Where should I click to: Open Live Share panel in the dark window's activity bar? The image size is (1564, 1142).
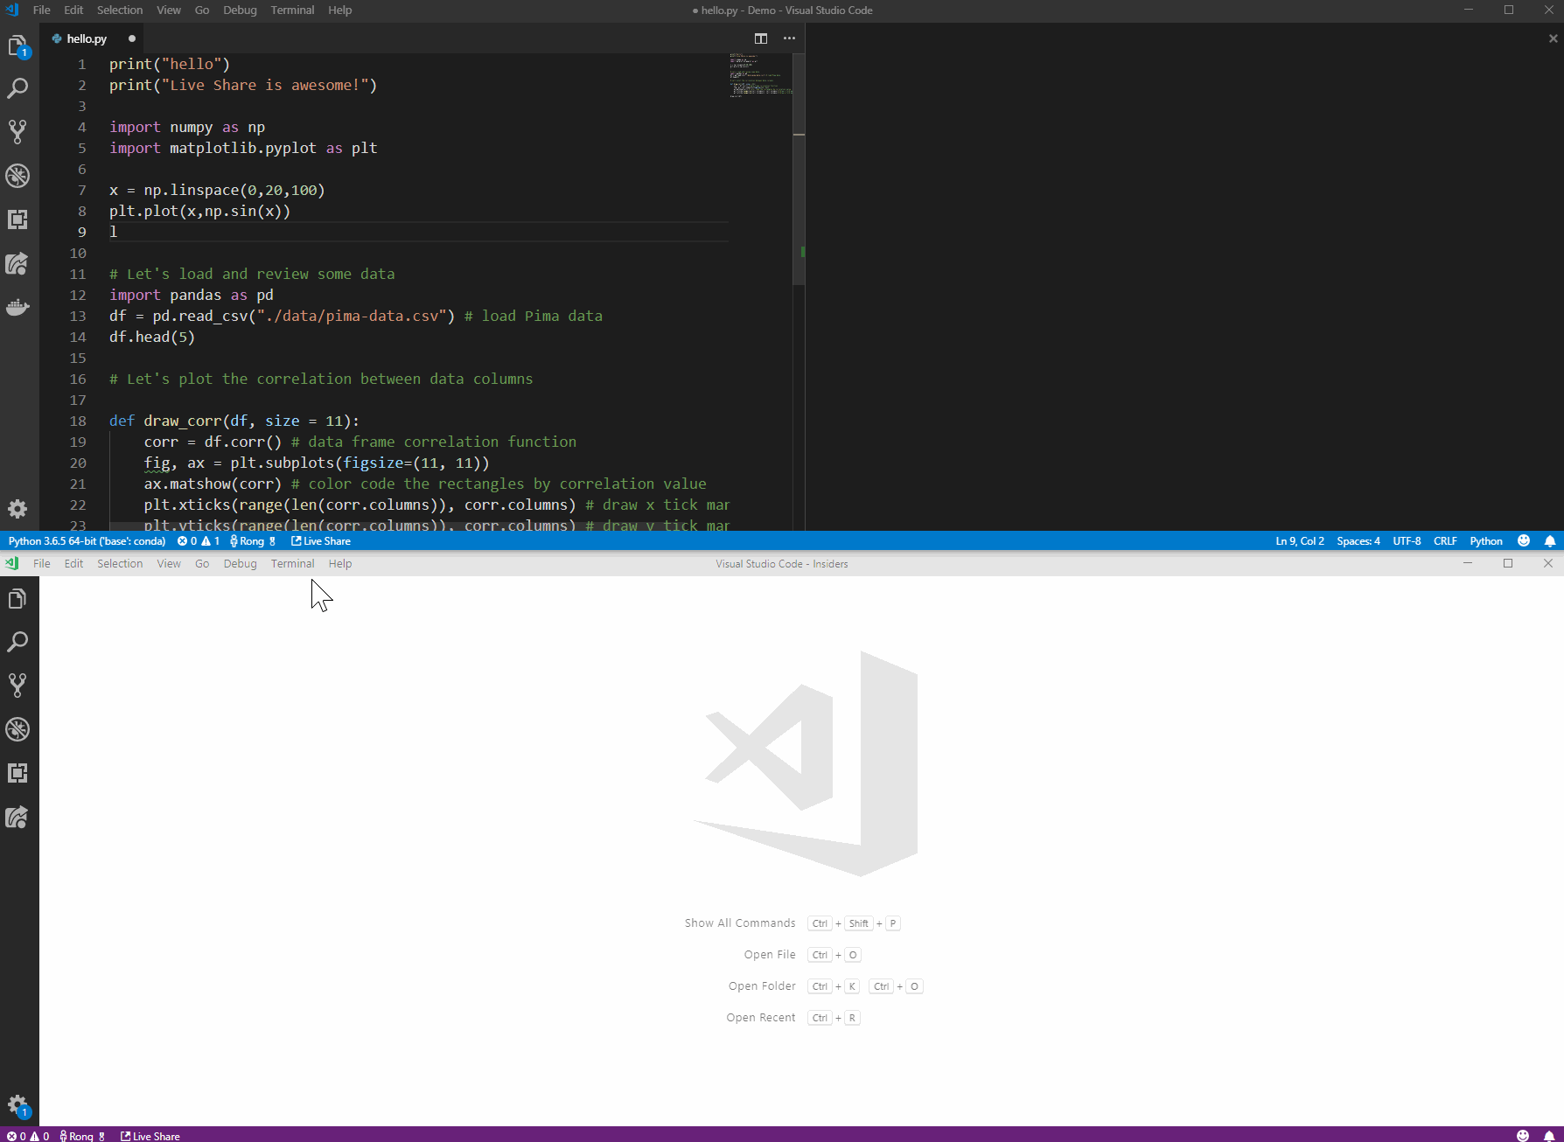click(17, 263)
